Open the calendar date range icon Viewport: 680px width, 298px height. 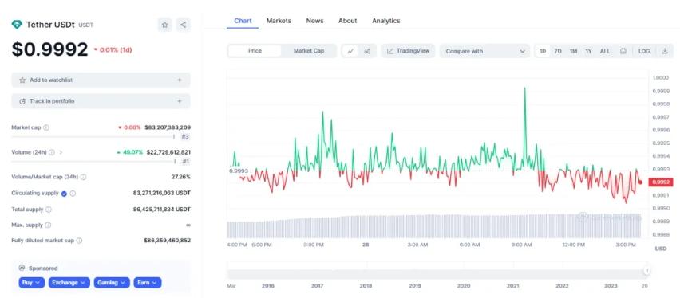click(623, 51)
